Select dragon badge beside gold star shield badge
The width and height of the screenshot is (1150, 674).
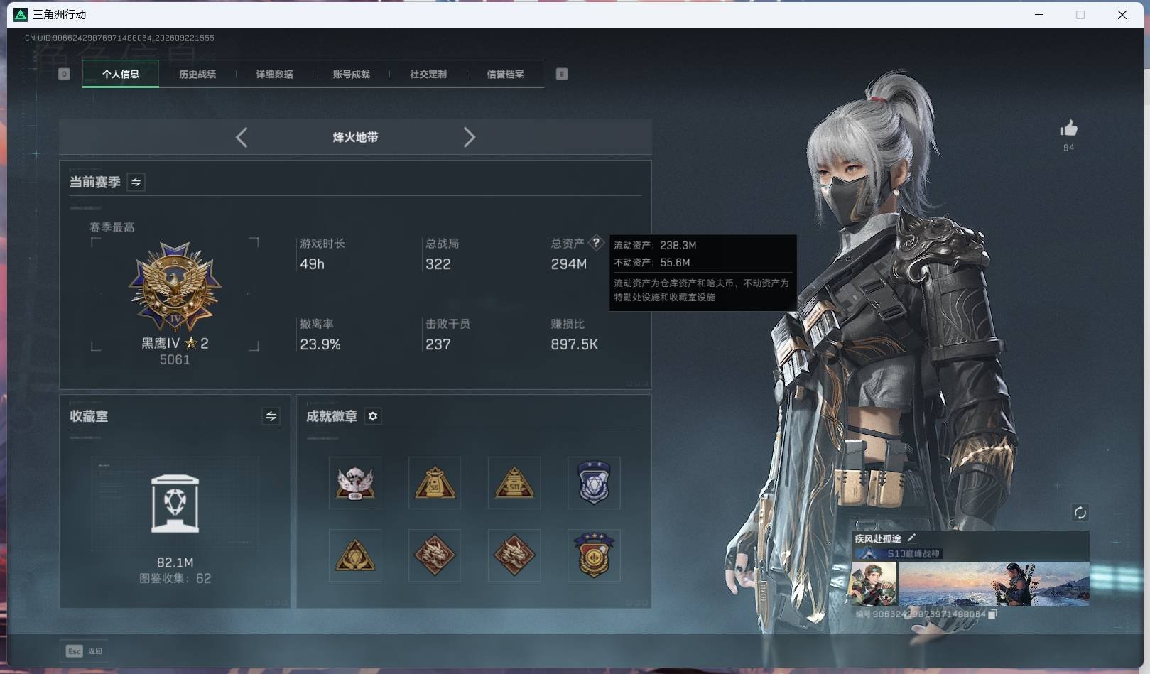[514, 555]
